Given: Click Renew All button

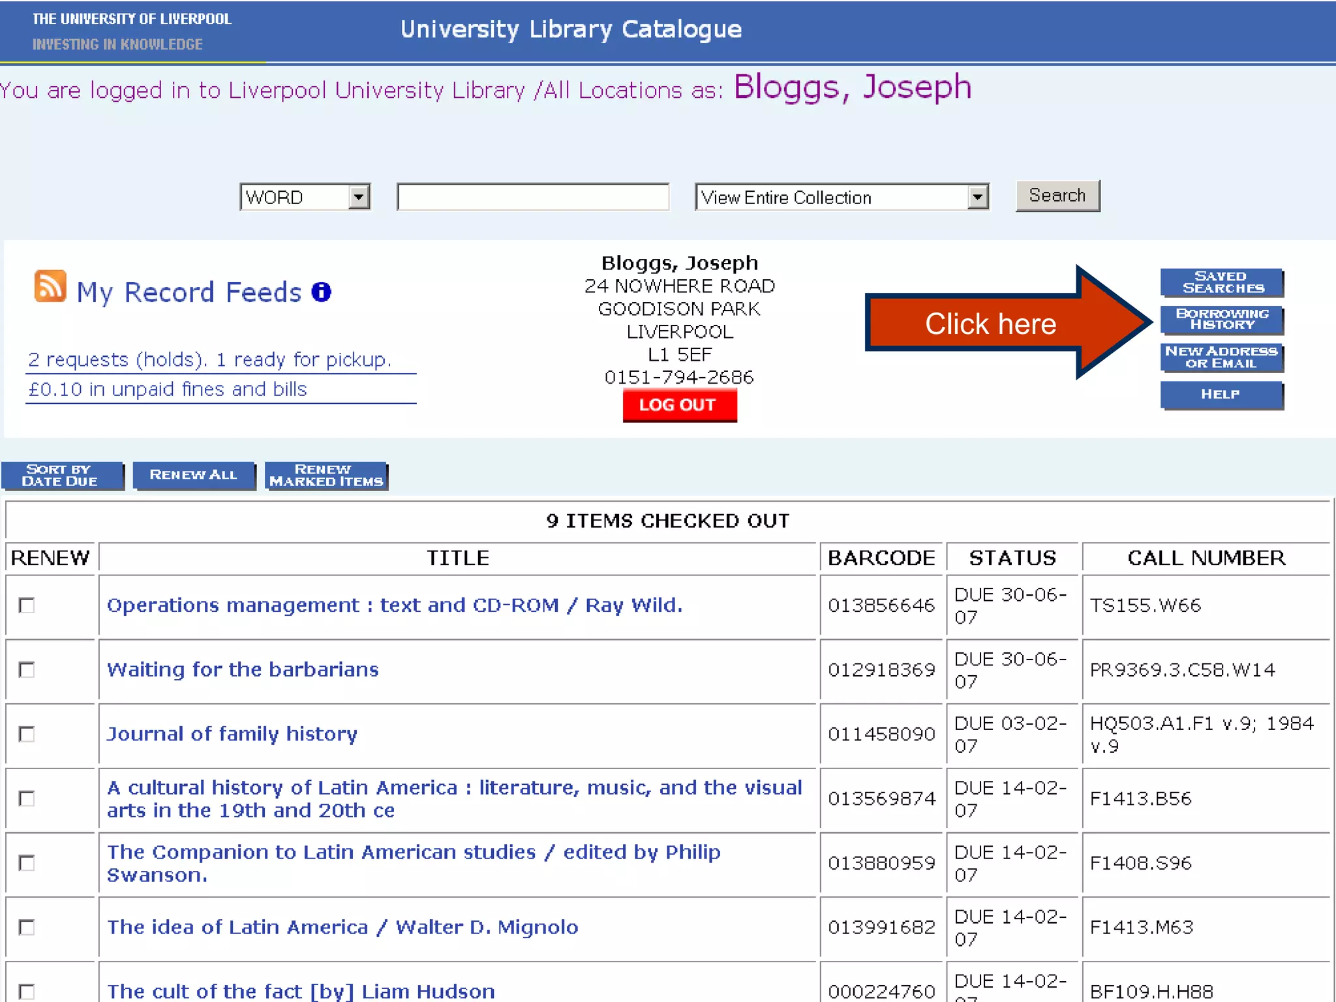Looking at the screenshot, I should click(x=193, y=476).
